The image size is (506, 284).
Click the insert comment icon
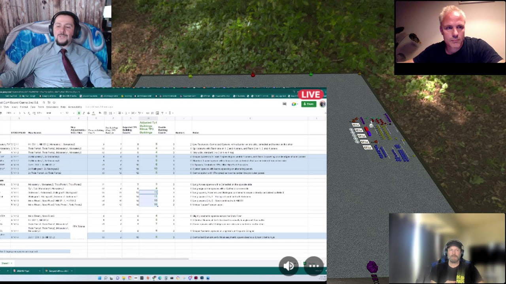point(152,113)
